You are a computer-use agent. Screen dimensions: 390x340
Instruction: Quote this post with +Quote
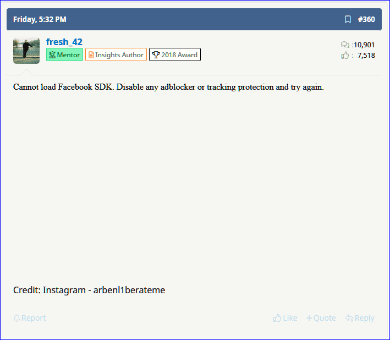pyautogui.click(x=321, y=318)
